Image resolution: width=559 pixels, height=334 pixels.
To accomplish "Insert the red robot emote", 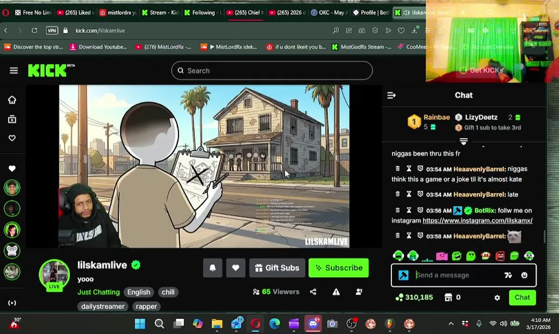I will pyautogui.click(x=500, y=256).
